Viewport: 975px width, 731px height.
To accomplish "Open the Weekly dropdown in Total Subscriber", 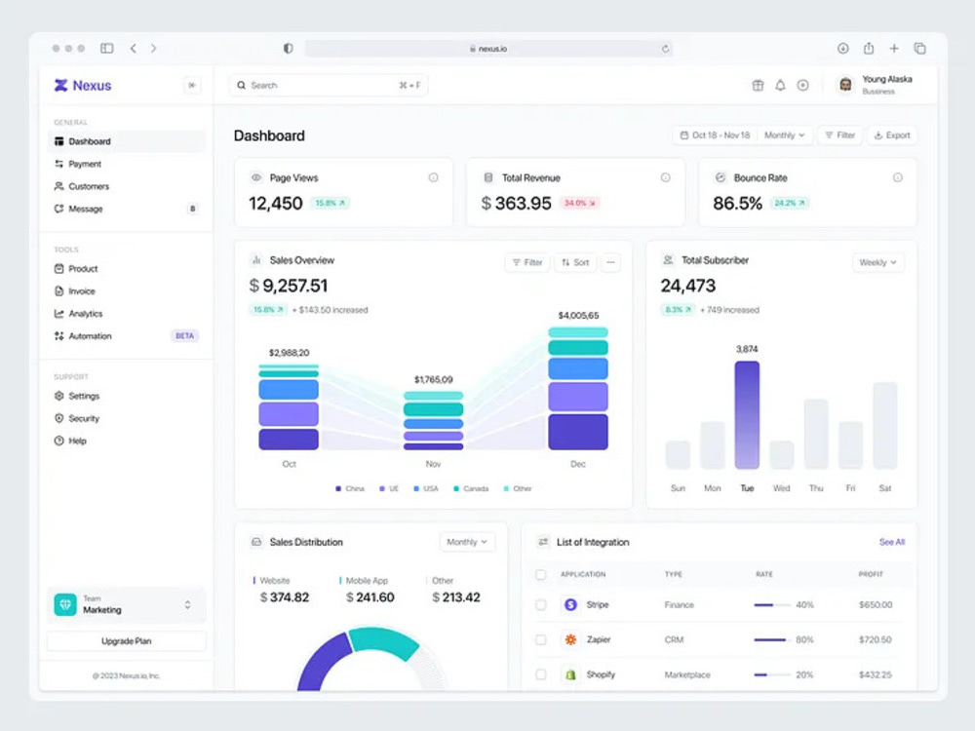I will pyautogui.click(x=878, y=262).
